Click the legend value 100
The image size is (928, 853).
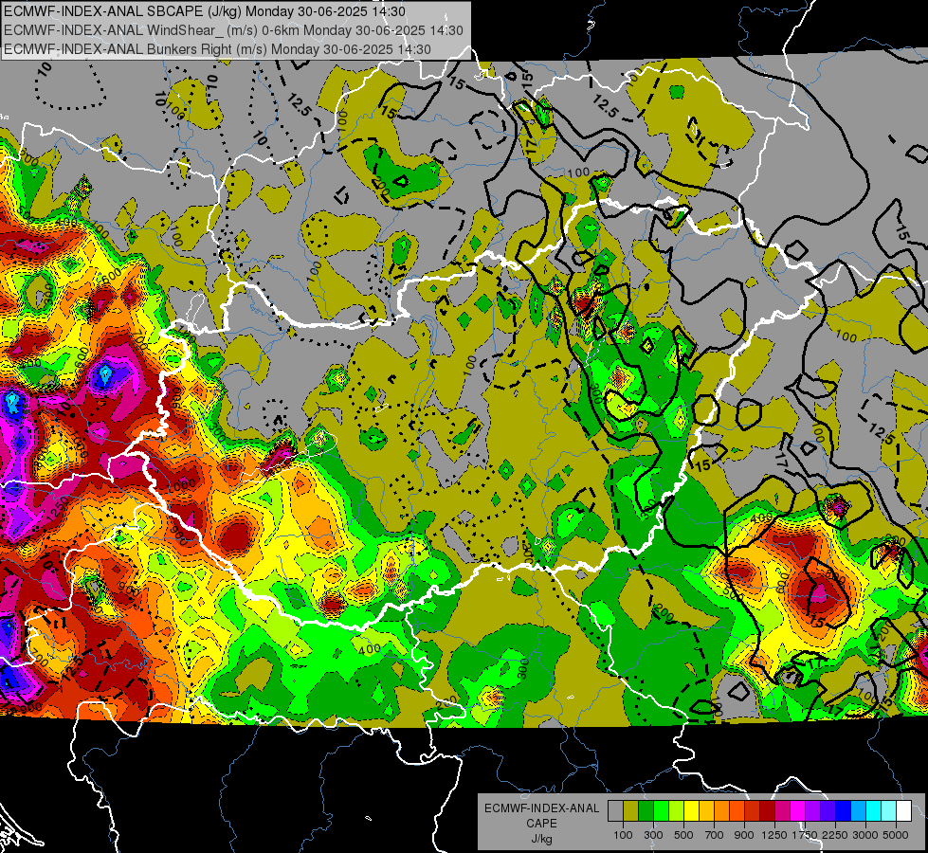click(x=623, y=835)
